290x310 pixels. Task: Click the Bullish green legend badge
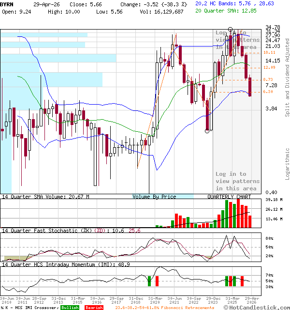pyautogui.click(x=70, y=308)
